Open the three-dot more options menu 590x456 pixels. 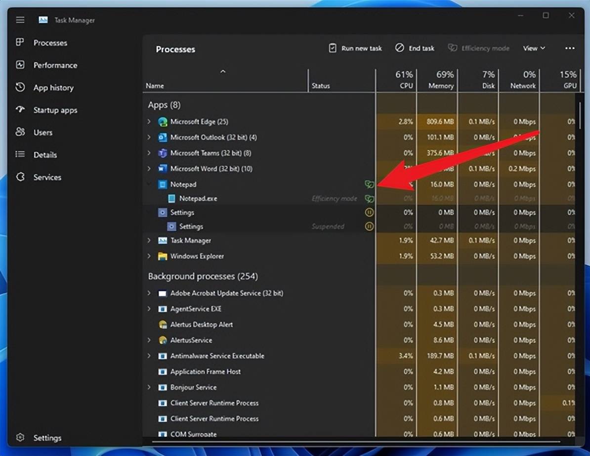click(x=570, y=48)
